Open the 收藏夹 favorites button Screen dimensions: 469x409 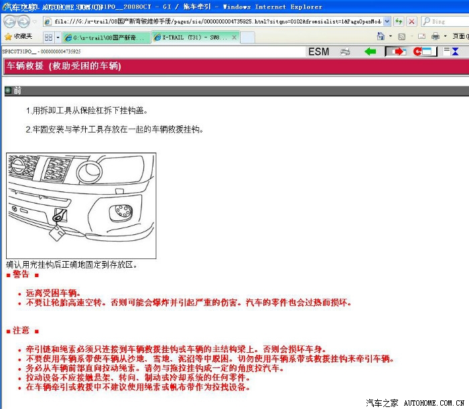tap(18, 37)
